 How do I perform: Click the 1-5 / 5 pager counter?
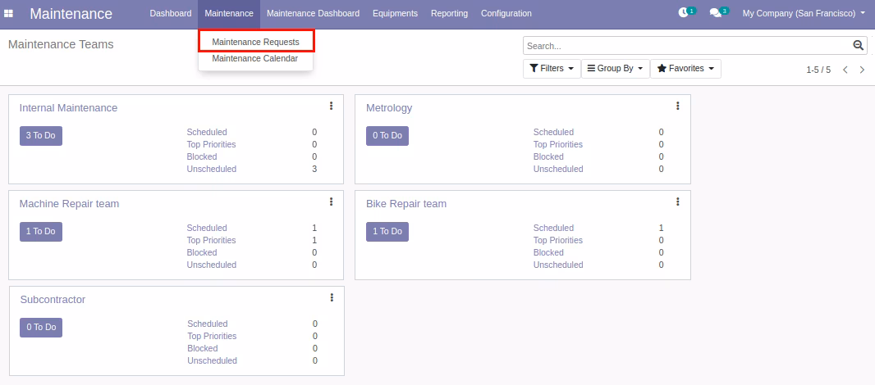[818, 70]
